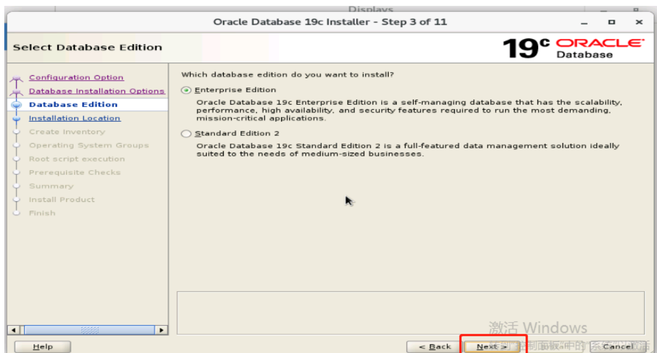Select the Standard Edition 2 radio button

(x=186, y=134)
